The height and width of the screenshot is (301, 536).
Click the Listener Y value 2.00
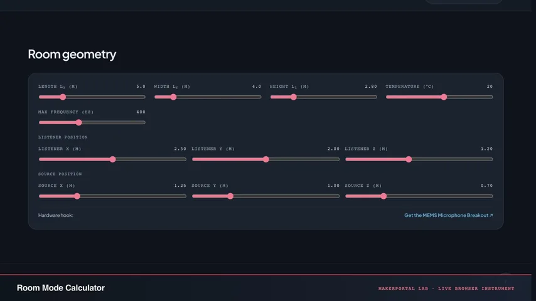pos(333,149)
